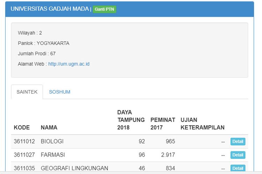The width and height of the screenshot is (262, 174).
Task: Click the PEMINAT 2017 column header
Action: [x=162, y=124]
